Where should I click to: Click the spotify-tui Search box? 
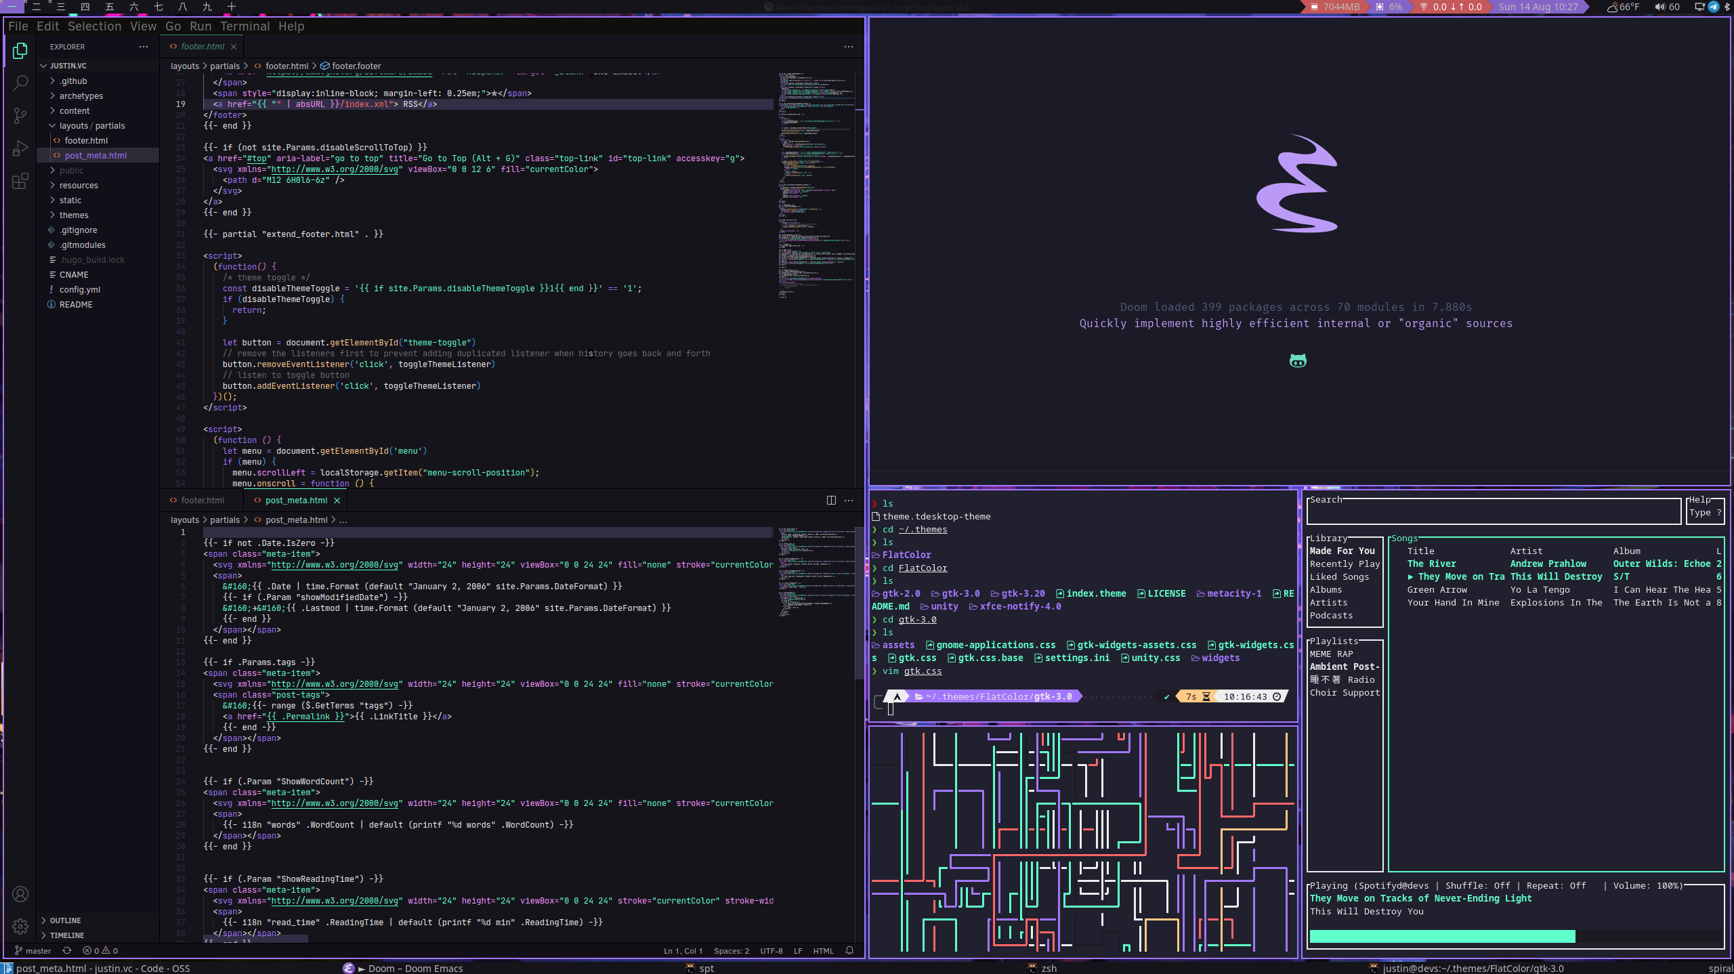click(x=1494, y=511)
